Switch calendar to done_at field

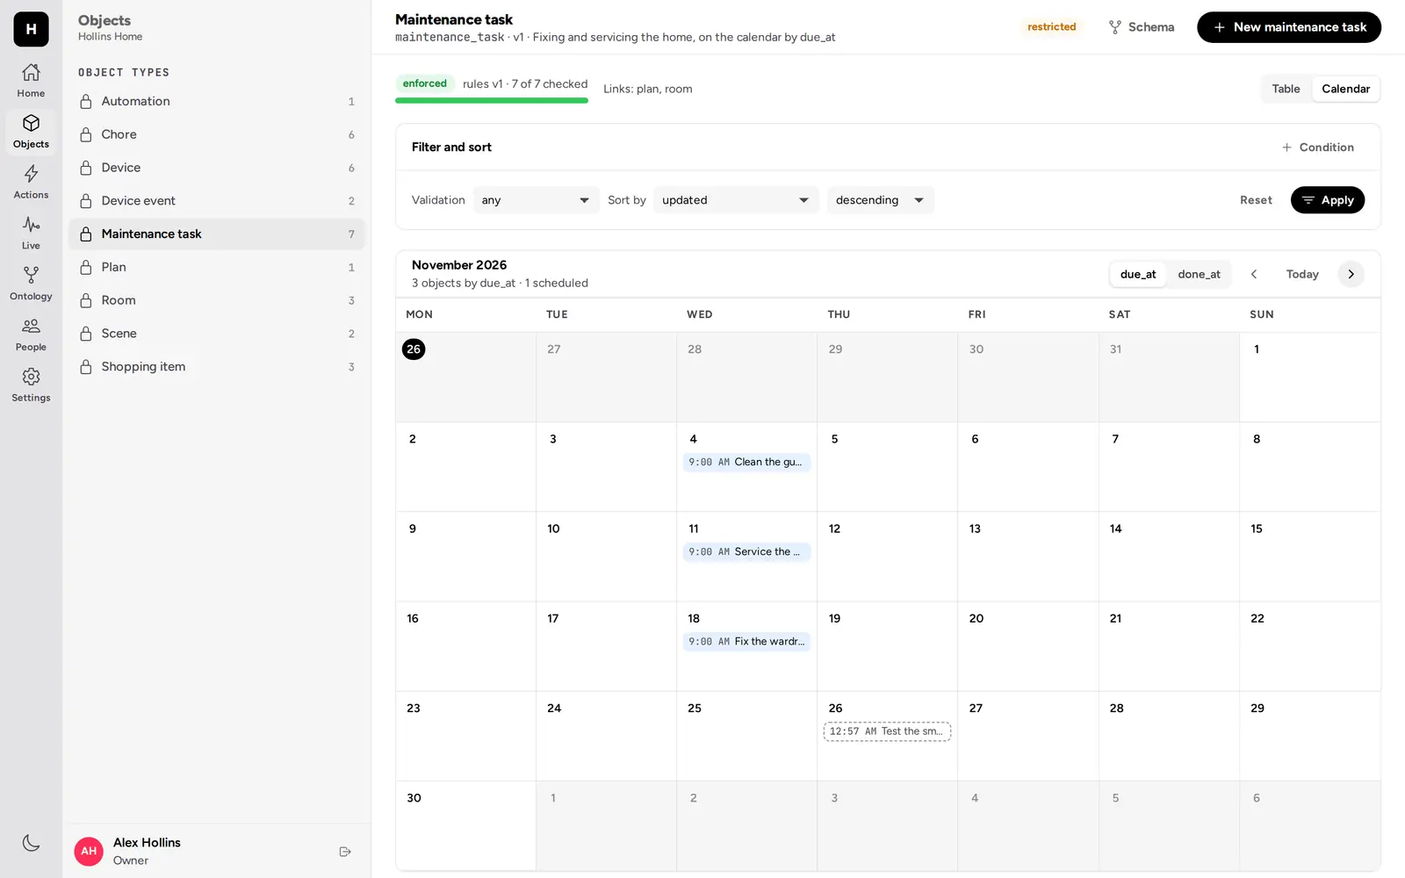point(1199,274)
